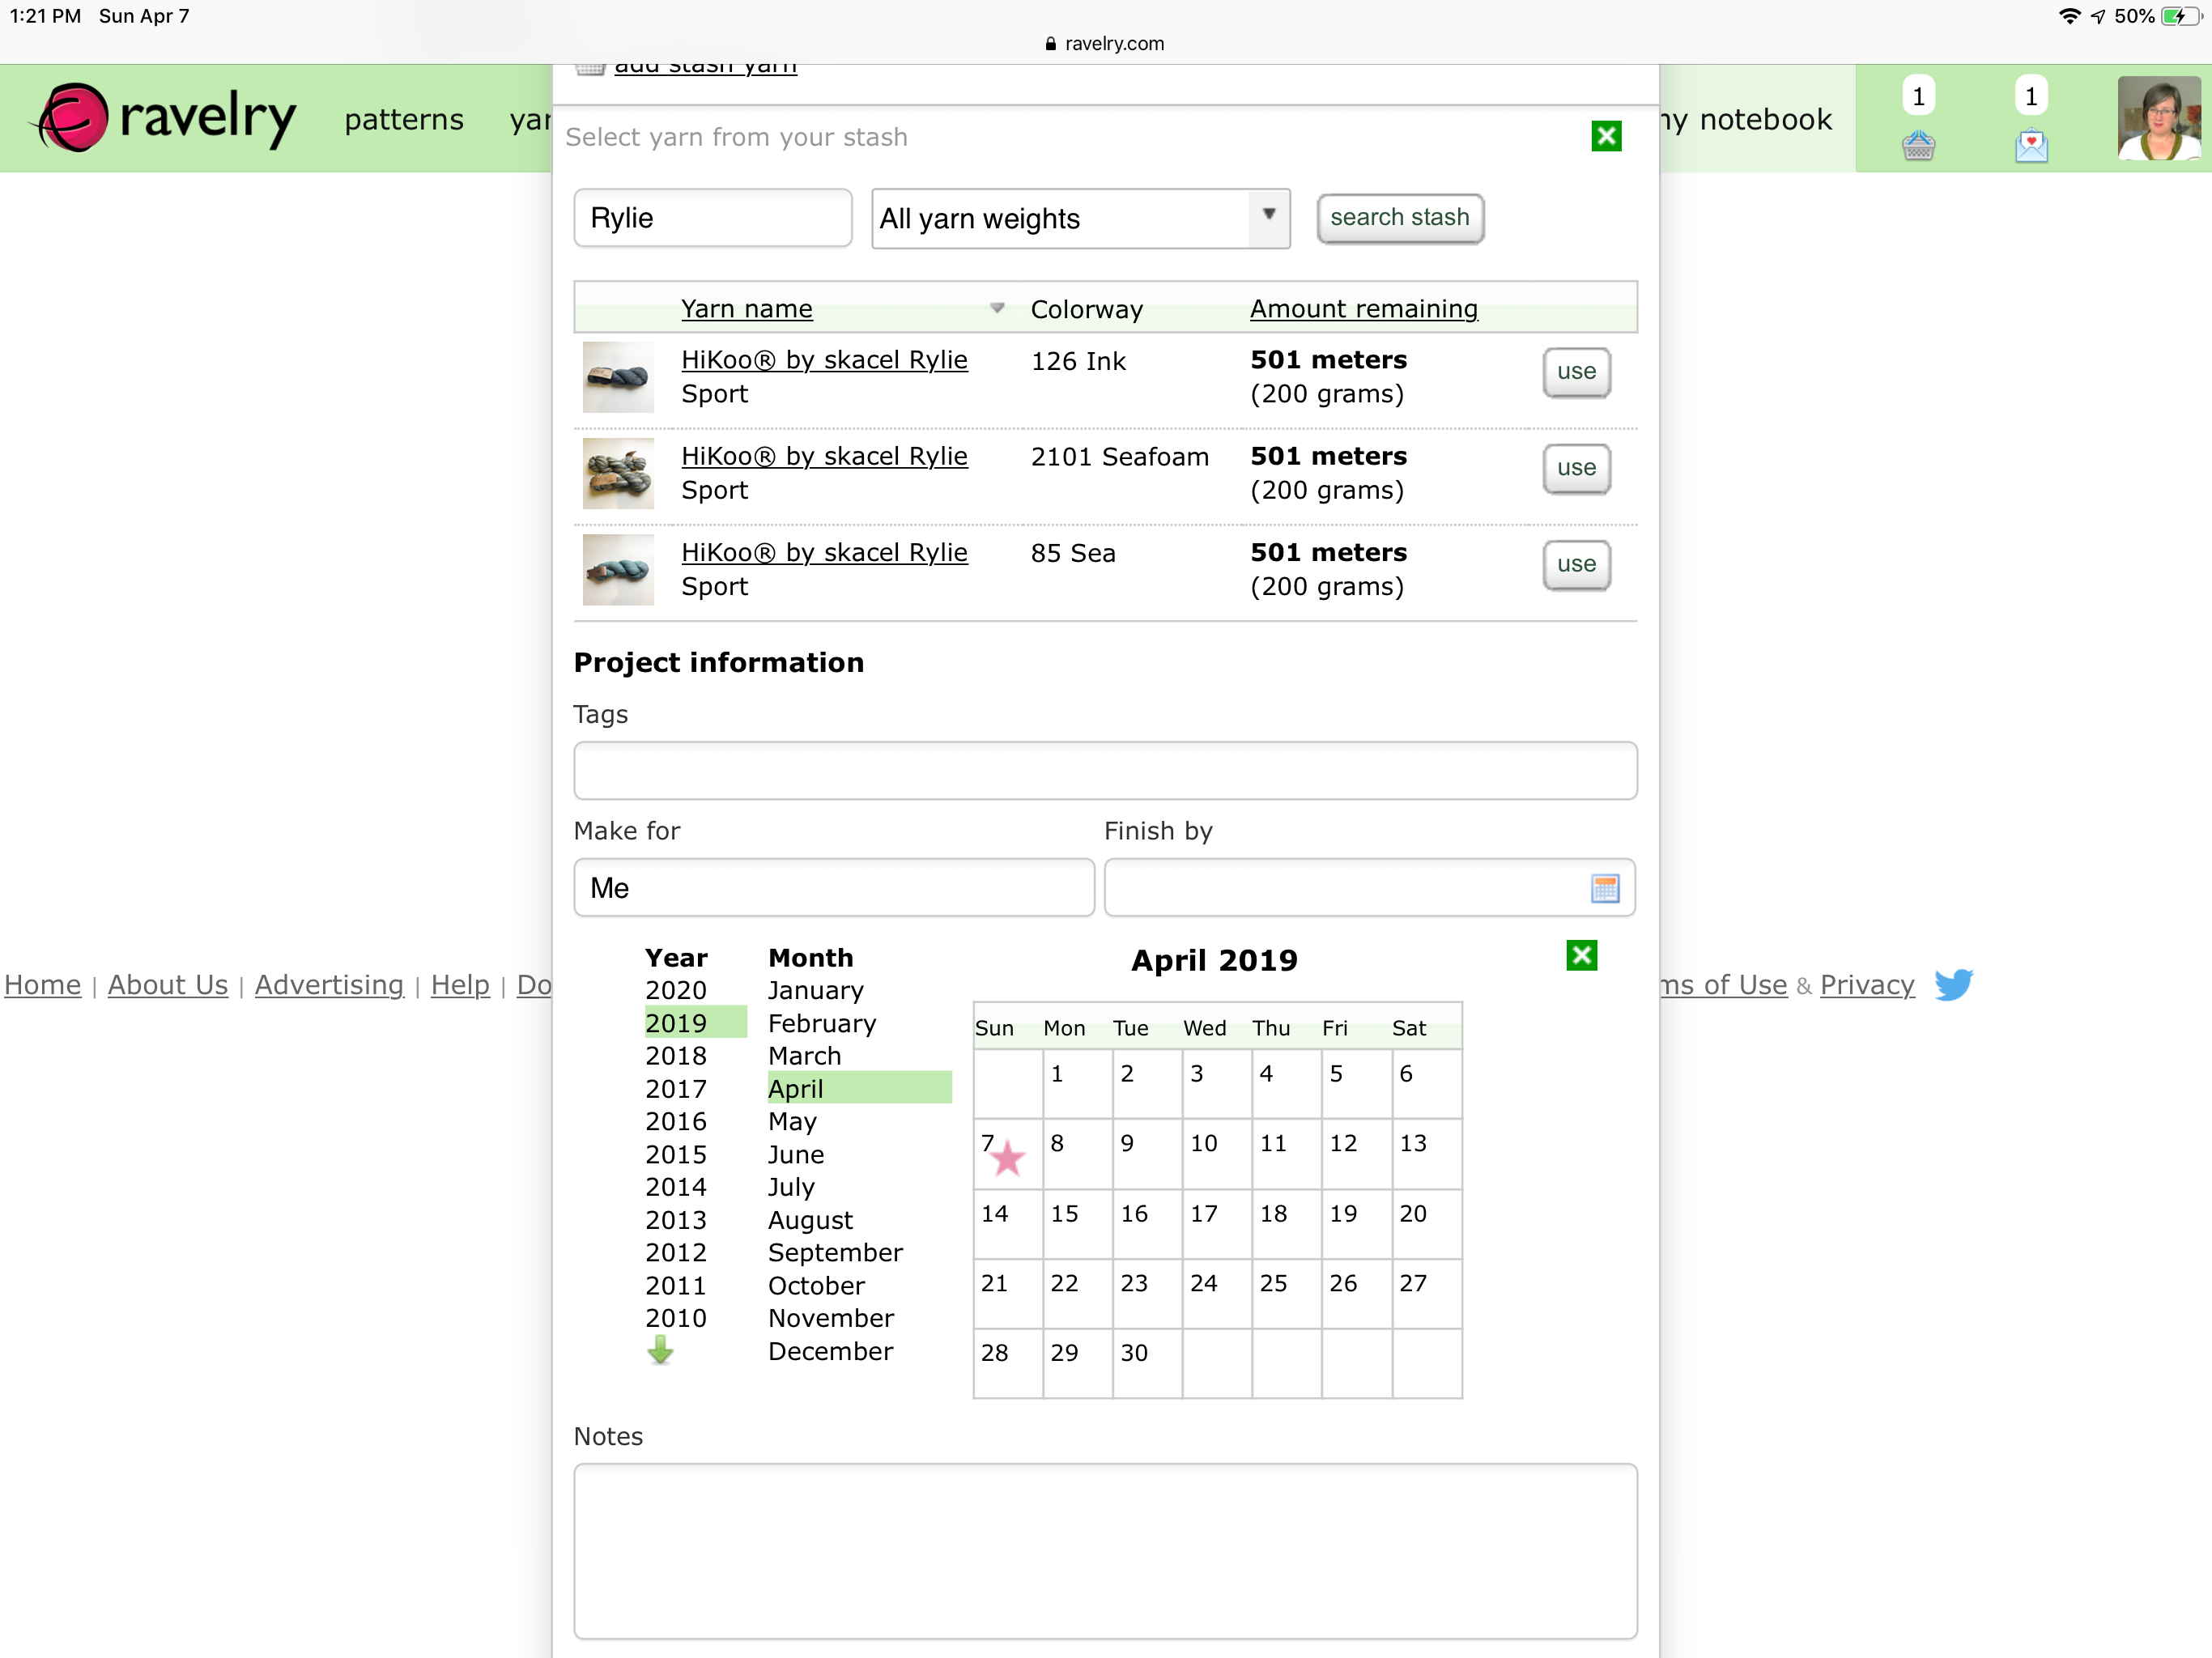Viewport: 2212px width, 1658px height.
Task: Click the Tags input field
Action: pyautogui.click(x=1105, y=771)
